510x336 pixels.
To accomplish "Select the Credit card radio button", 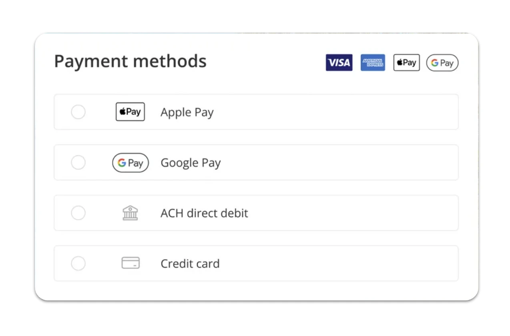I will pyautogui.click(x=78, y=263).
